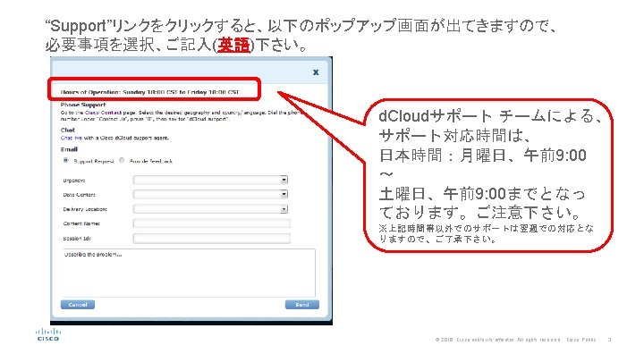644x362 pixels.
Task: Click the Chat live link
Action: (72, 138)
